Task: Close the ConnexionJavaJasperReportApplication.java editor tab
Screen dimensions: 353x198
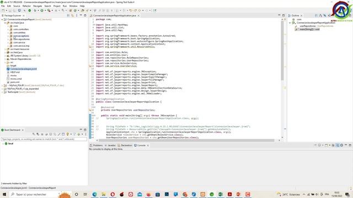Action: (x=138, y=16)
